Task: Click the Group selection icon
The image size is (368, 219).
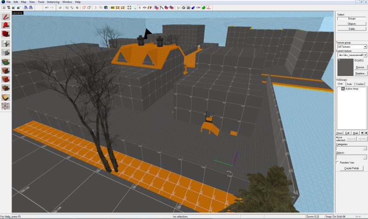Action: [x=67, y=7]
